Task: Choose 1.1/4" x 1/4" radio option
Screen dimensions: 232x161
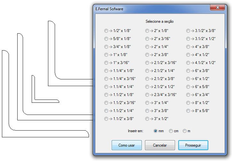Action: point(106,87)
